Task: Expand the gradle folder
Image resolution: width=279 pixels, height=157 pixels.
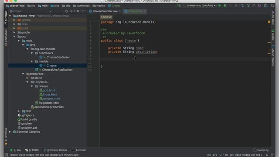Action: click(x=14, y=32)
